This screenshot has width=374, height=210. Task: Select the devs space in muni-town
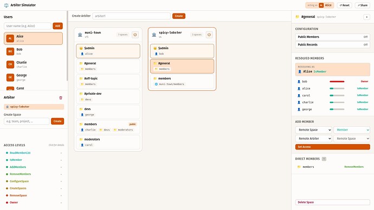coord(108,111)
